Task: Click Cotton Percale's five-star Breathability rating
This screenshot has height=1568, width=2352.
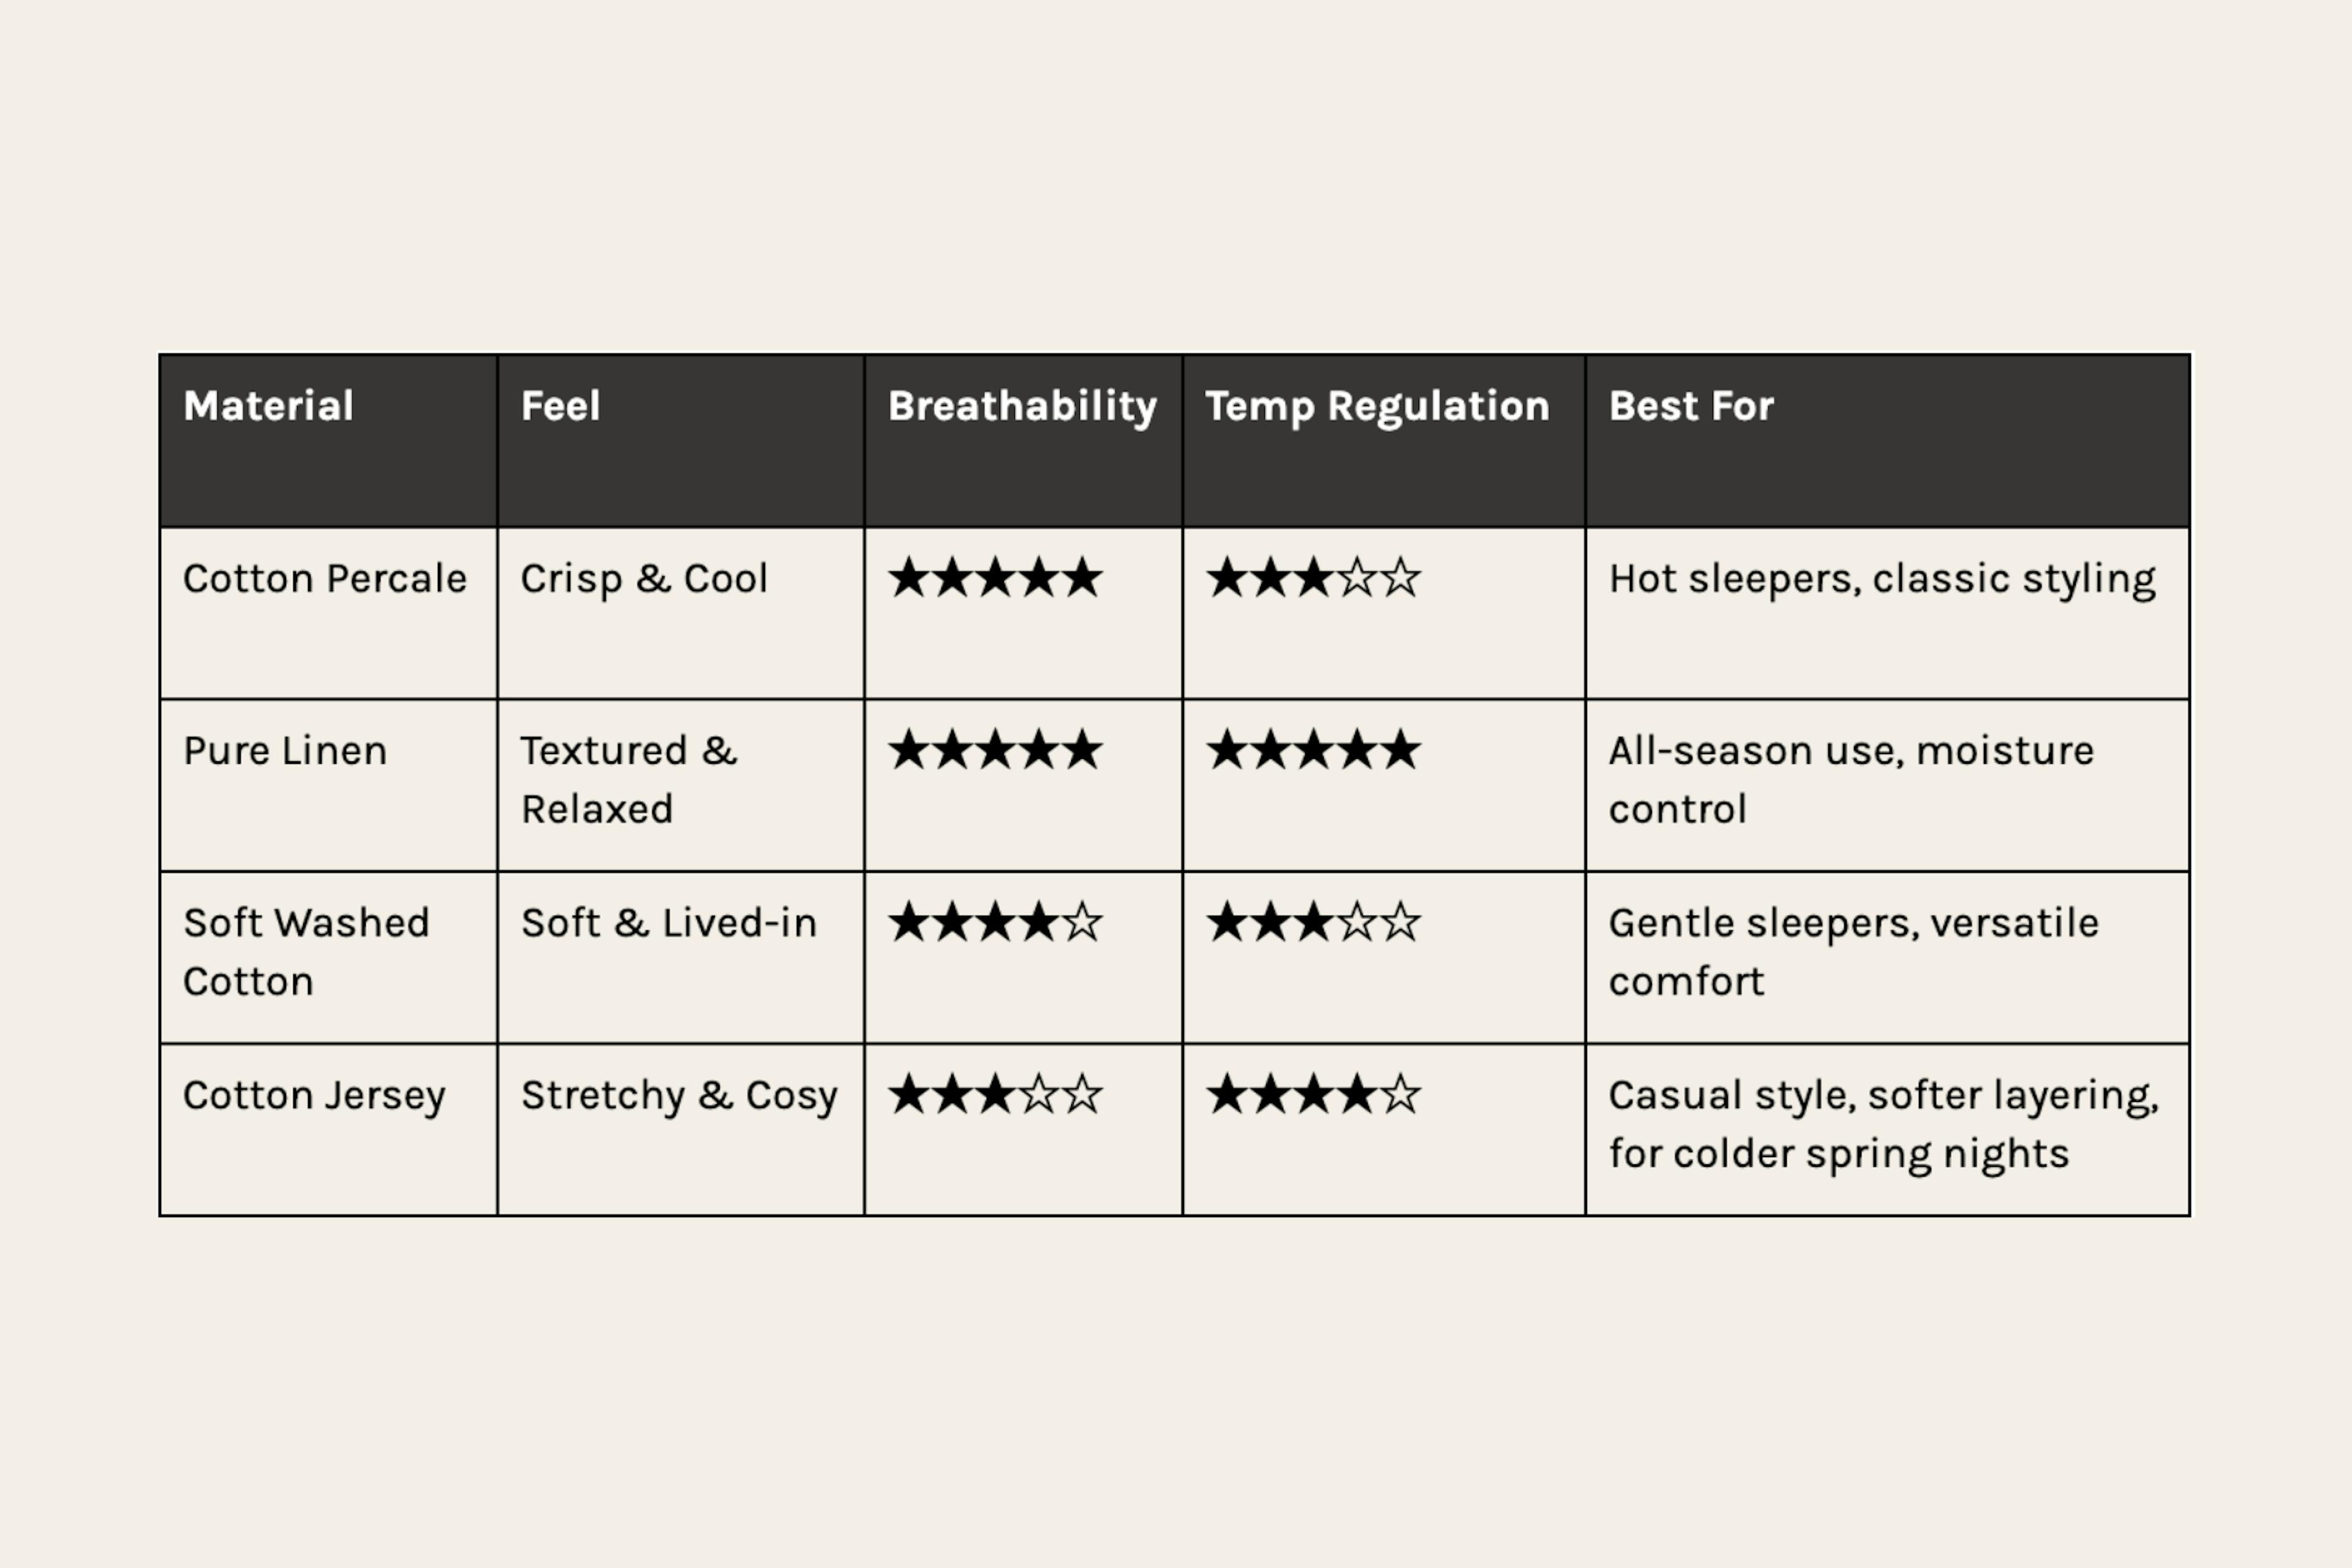Action: (995, 579)
